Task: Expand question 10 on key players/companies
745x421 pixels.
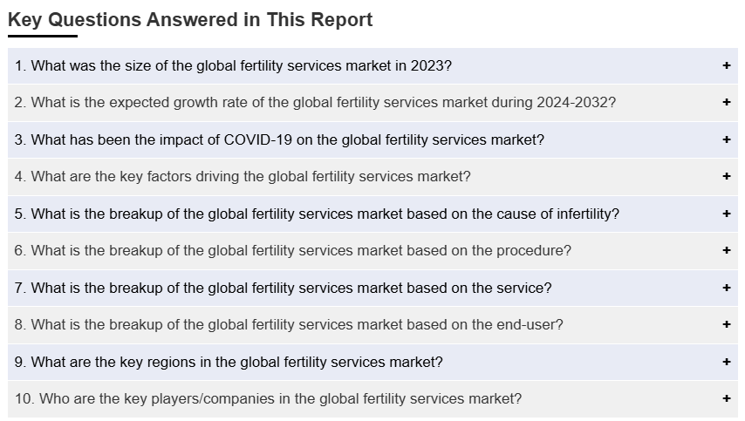Action: point(269,398)
